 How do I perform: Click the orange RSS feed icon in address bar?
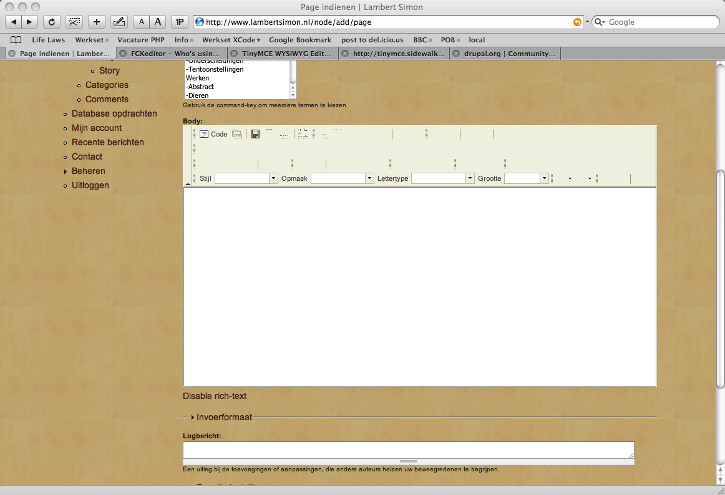[x=577, y=22]
